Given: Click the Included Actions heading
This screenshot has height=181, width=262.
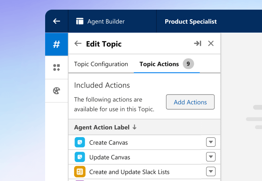Looking at the screenshot, I should click(x=102, y=85).
